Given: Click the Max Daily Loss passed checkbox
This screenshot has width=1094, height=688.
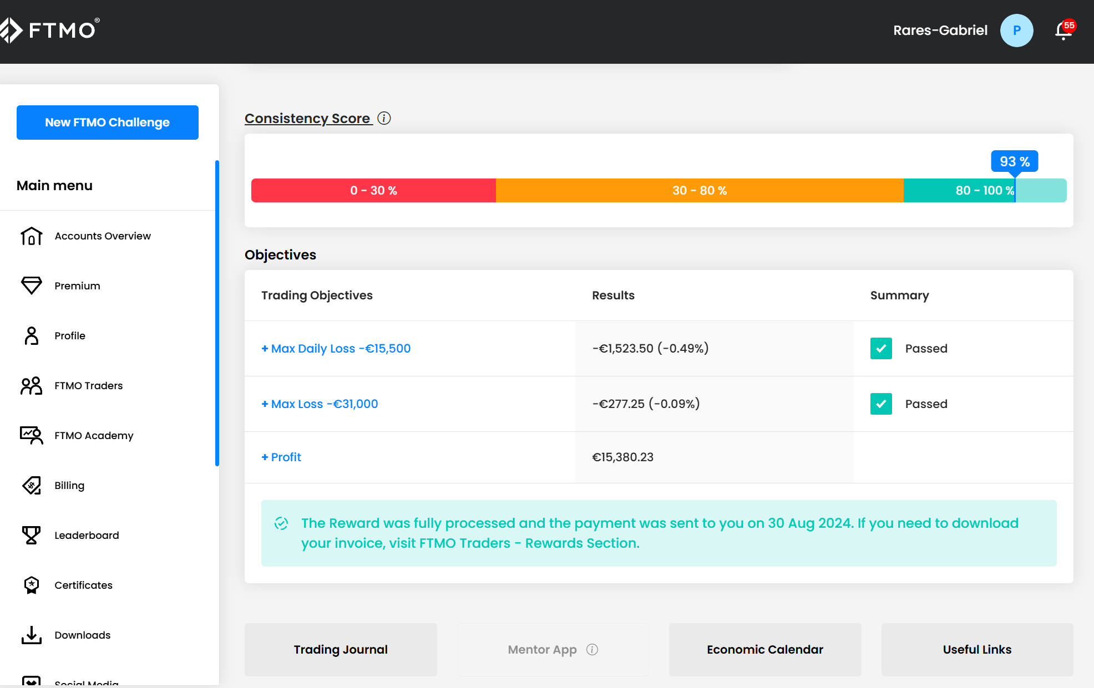Looking at the screenshot, I should coord(881,348).
